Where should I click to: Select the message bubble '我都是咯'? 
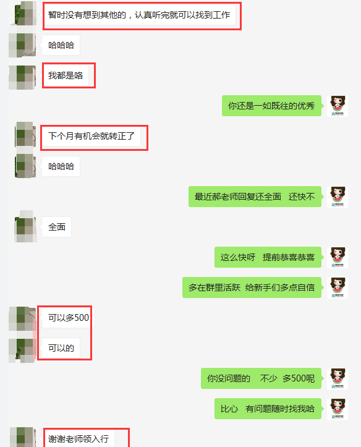[66, 75]
